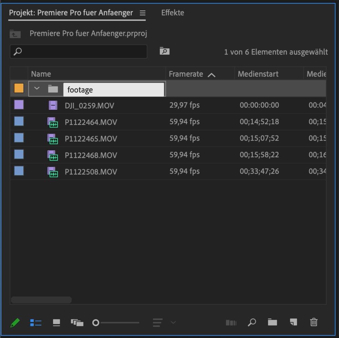Select the Projekt: Premiere Pro fuer Anfaenger tab
This screenshot has width=339, height=338.
point(71,13)
